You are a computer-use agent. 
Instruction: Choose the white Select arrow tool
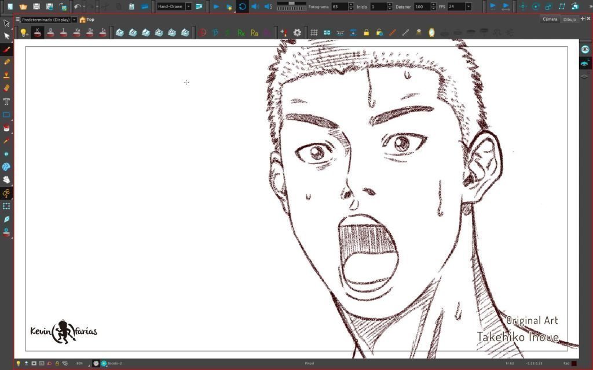(6, 36)
